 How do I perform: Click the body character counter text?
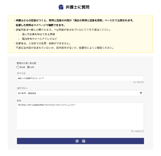pyautogui.click(x=137, y=131)
